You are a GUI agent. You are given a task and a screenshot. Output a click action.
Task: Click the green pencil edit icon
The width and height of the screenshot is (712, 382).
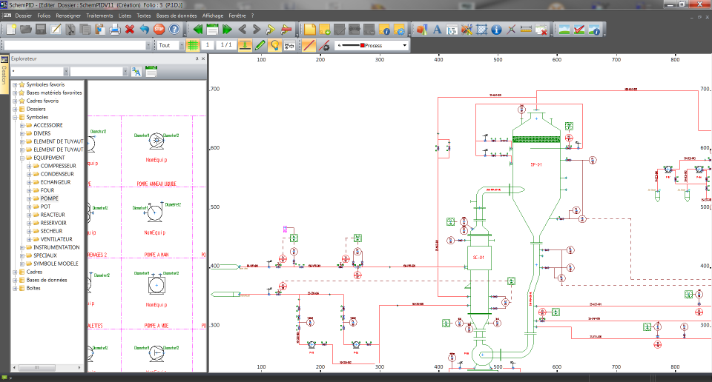pyautogui.click(x=260, y=45)
